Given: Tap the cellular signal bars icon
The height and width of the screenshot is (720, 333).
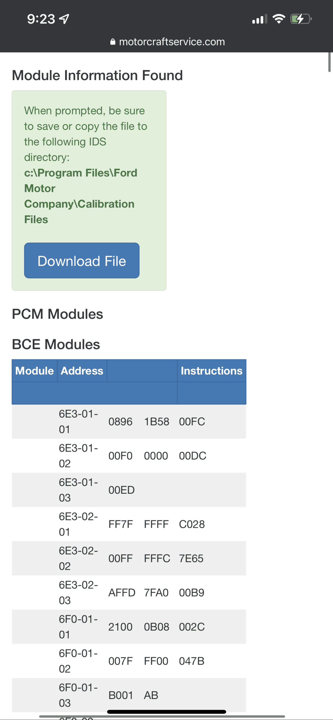Looking at the screenshot, I should point(259,19).
